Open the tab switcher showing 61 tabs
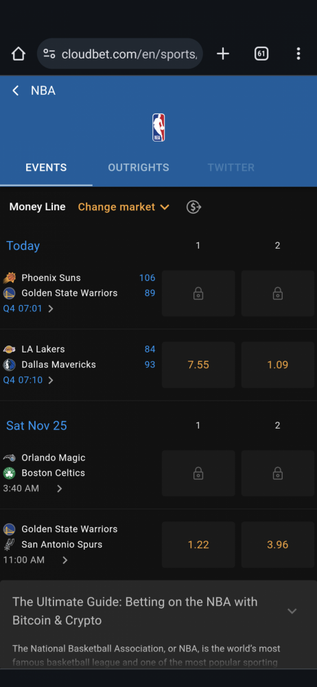Screen dimensions: 317x687 (x=261, y=54)
